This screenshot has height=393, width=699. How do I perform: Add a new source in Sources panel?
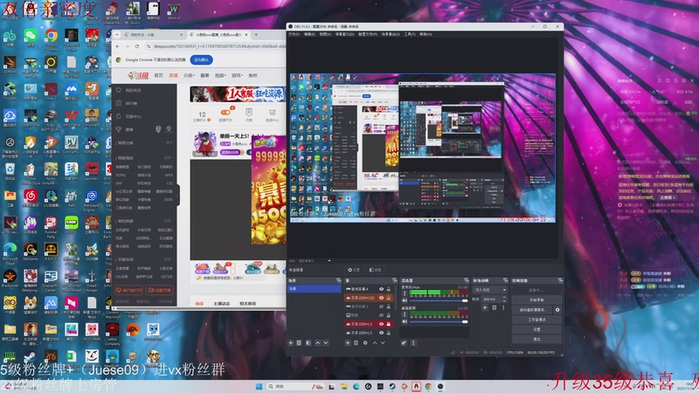pyautogui.click(x=348, y=342)
